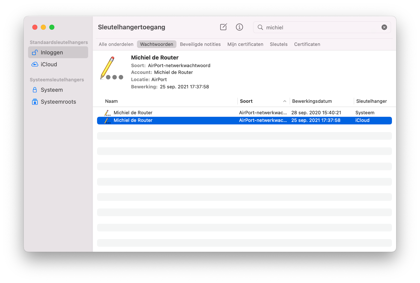Screen dimensions: 420x283
Task: Click the iCloud cell in Sleutelhanger column
Action: 362,120
